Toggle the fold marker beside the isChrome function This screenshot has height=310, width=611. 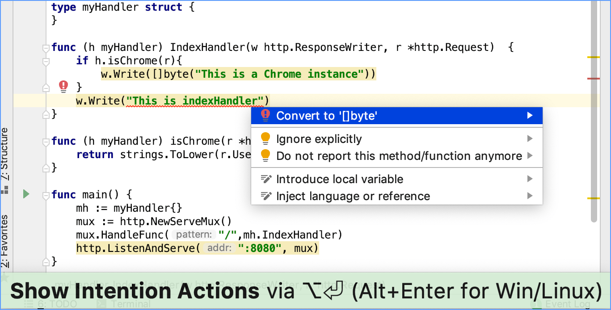tap(45, 142)
